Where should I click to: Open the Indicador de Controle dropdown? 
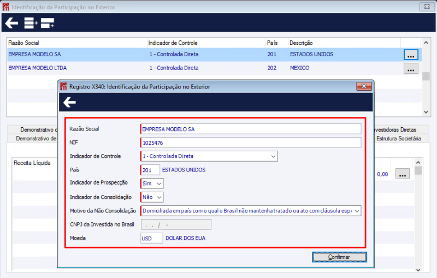tap(273, 156)
